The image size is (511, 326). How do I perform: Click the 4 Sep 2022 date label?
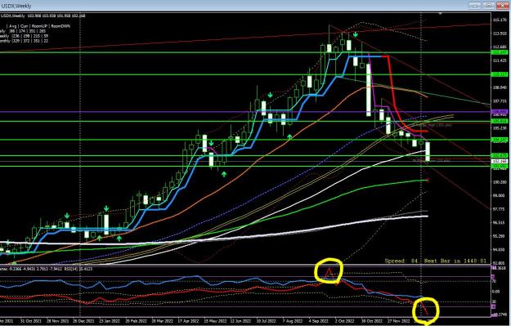(x=318, y=321)
